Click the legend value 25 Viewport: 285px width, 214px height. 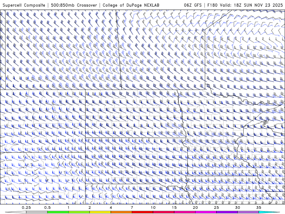(x=216, y=208)
